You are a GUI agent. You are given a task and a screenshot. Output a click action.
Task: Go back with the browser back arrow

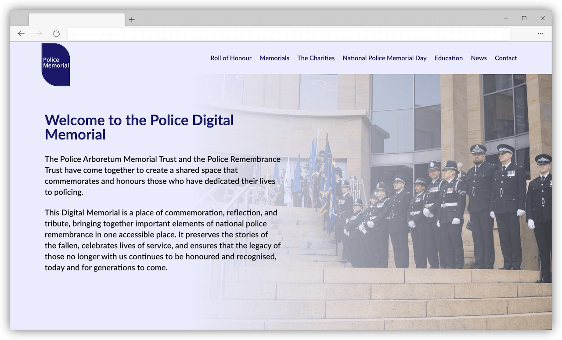tap(21, 34)
